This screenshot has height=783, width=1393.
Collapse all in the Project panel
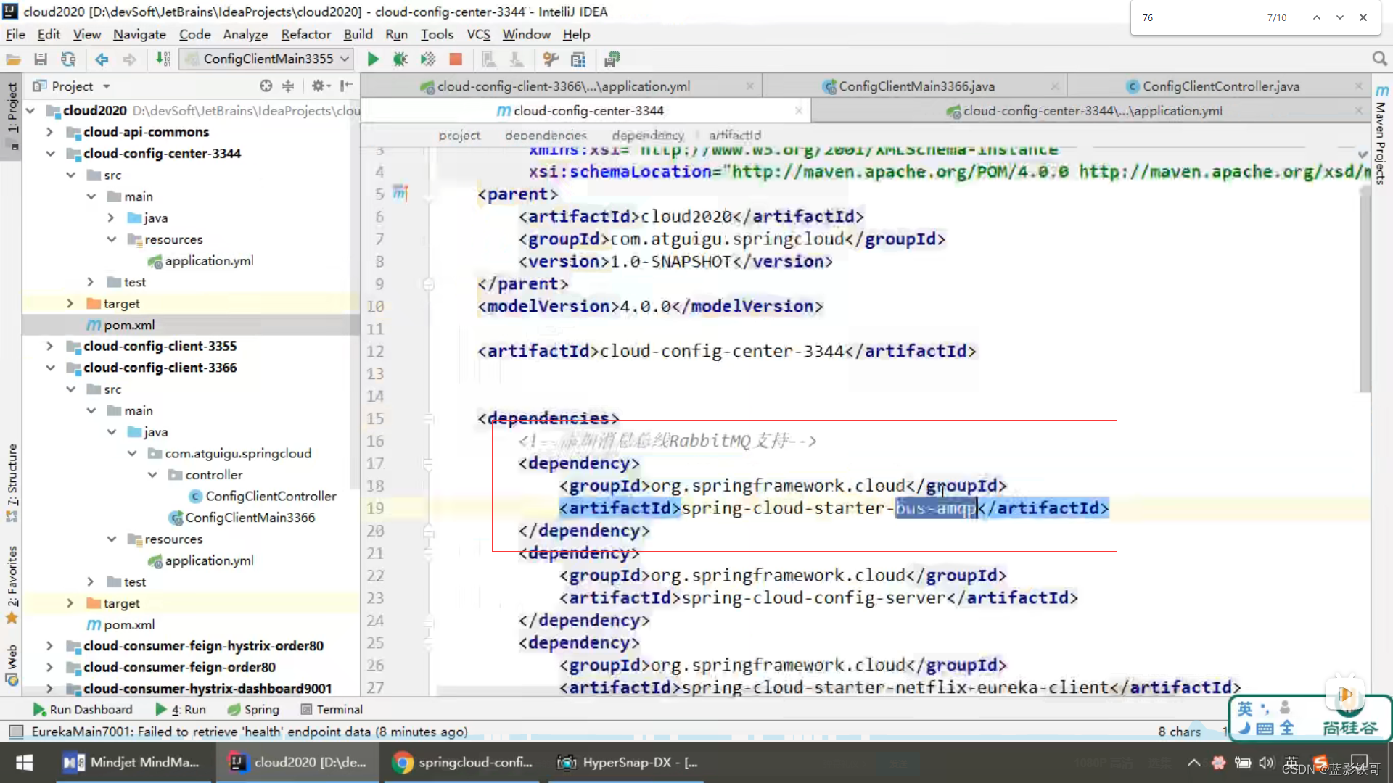[288, 86]
